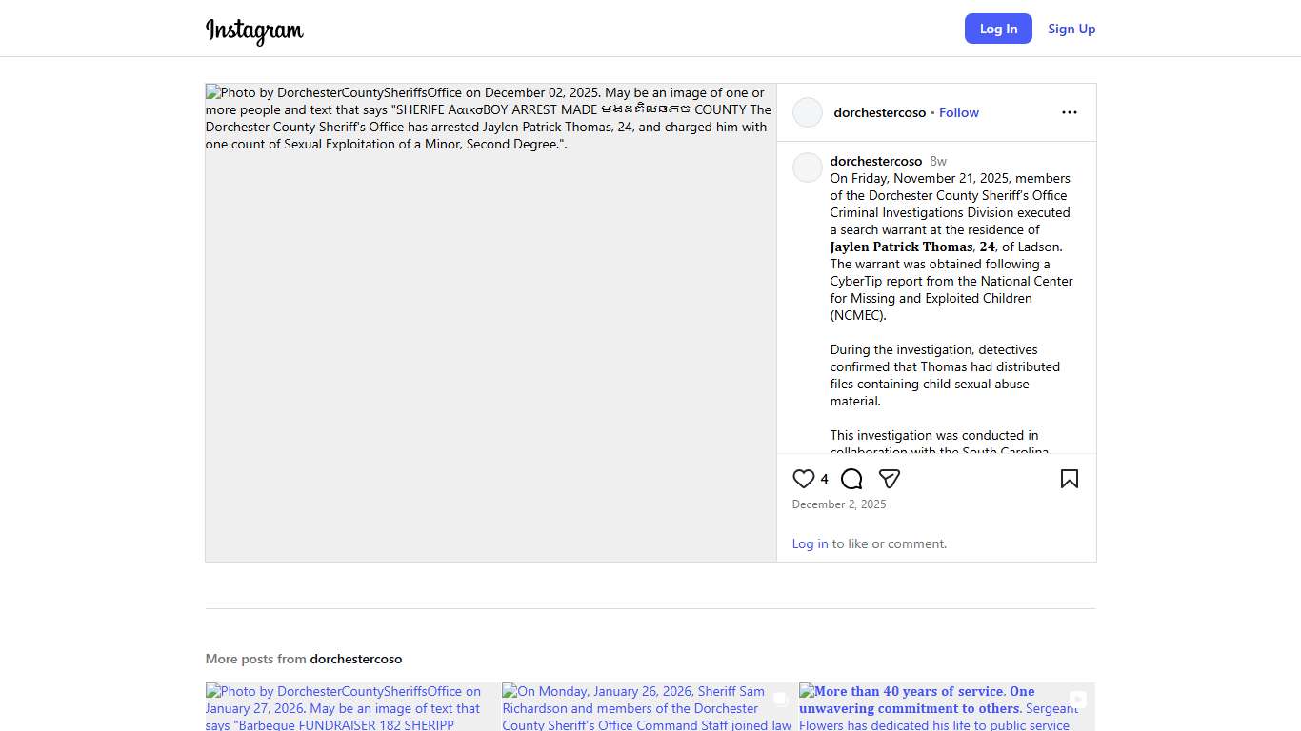Image resolution: width=1301 pixels, height=731 pixels.
Task: Save post with bookmark icon
Action: pyautogui.click(x=1069, y=479)
